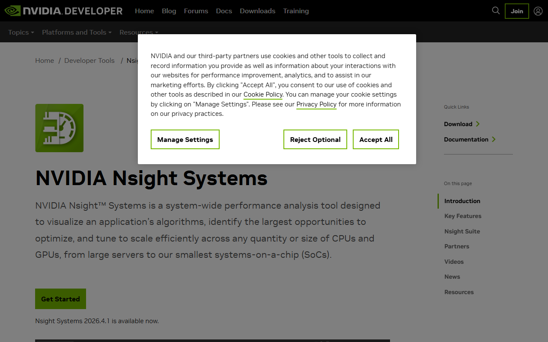Click Manage Settings in cookie dialog
Image resolution: width=548 pixels, height=342 pixels.
185,139
